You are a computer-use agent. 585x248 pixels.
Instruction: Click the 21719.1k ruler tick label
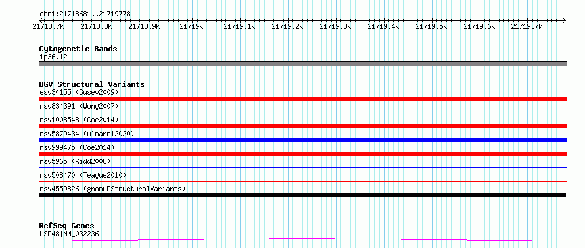click(239, 26)
